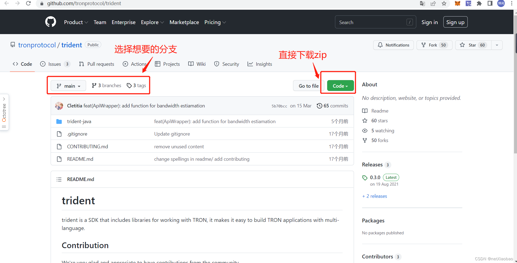This screenshot has height=263, width=517.
Task: Expand the Octotree sidebar tab
Action: (4, 112)
